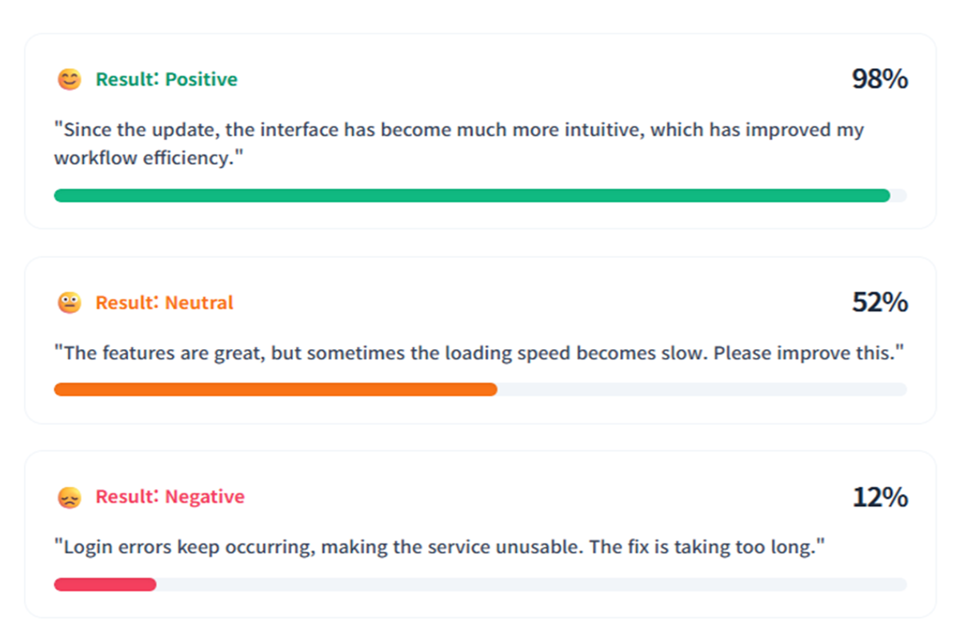This screenshot has width=968, height=638.
Task: Open the Neutral result card
Action: click(x=480, y=340)
